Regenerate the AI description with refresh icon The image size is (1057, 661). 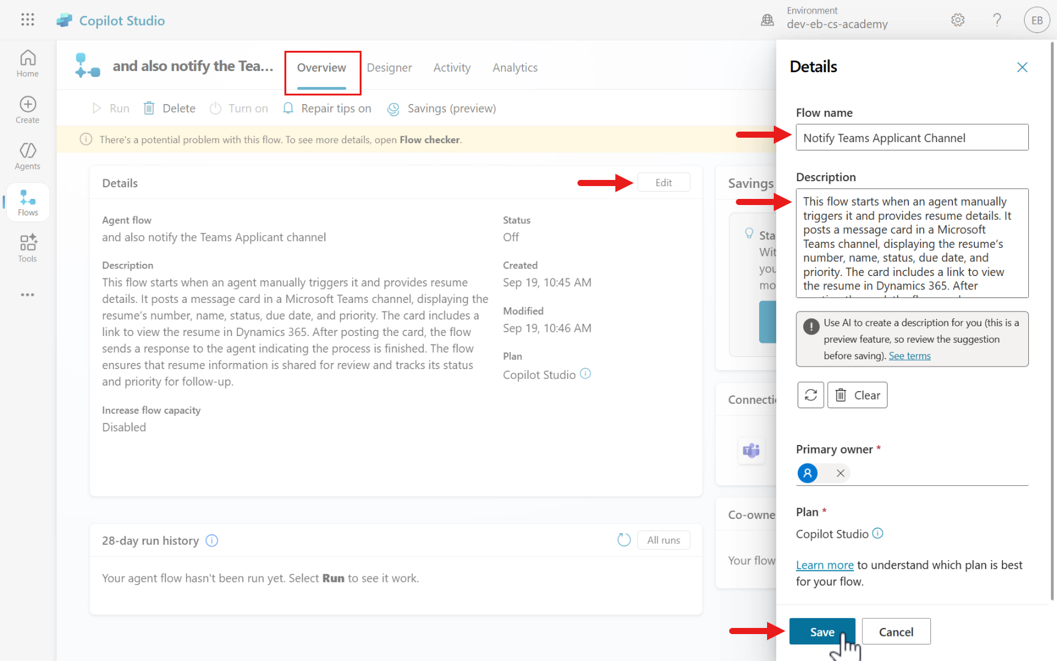810,395
